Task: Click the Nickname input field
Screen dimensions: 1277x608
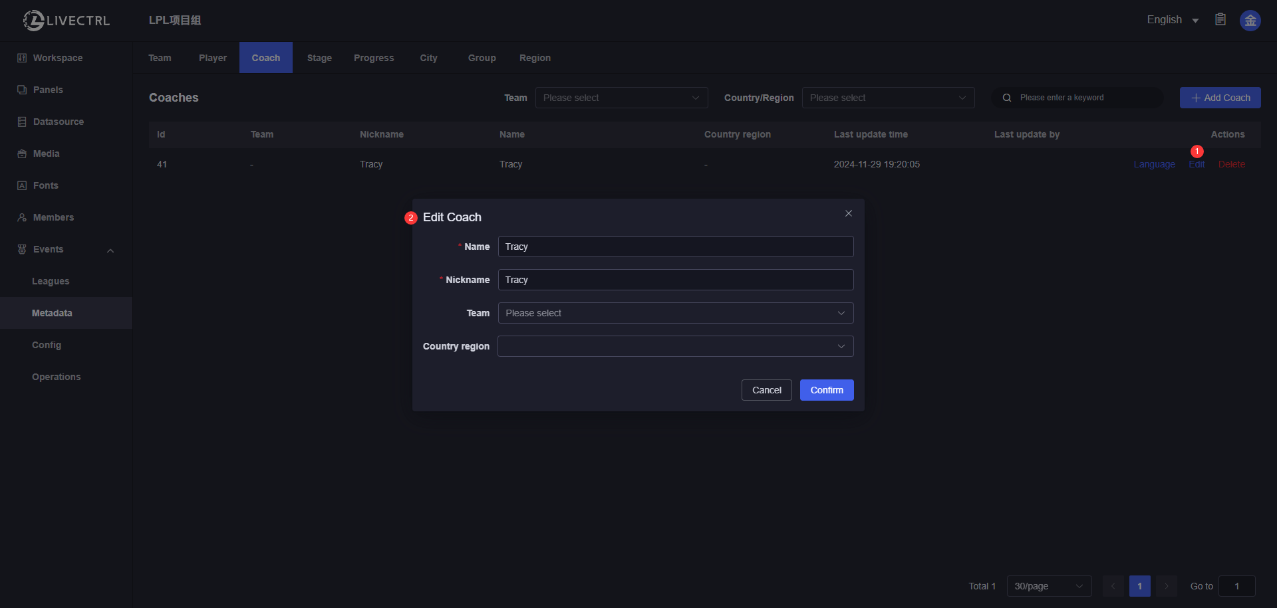Action: (x=675, y=280)
